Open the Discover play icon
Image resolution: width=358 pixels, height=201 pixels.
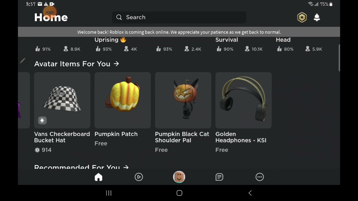[139, 177]
